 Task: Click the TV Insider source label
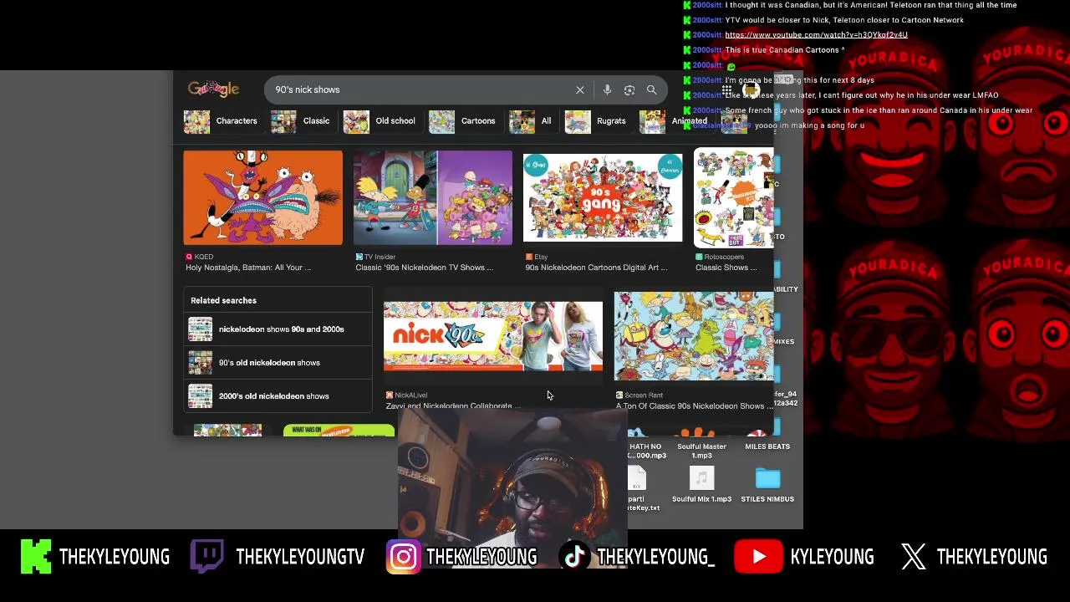pyautogui.click(x=375, y=257)
